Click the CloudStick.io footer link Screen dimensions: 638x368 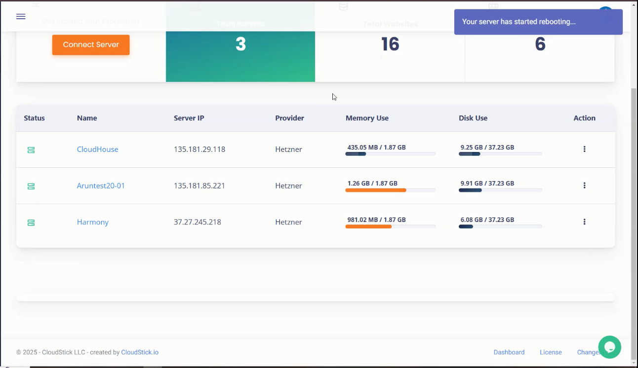pyautogui.click(x=140, y=352)
